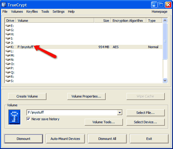173x149 pixels.
Task: Expand the volume path dropdown arrow
Action: pos(120,113)
